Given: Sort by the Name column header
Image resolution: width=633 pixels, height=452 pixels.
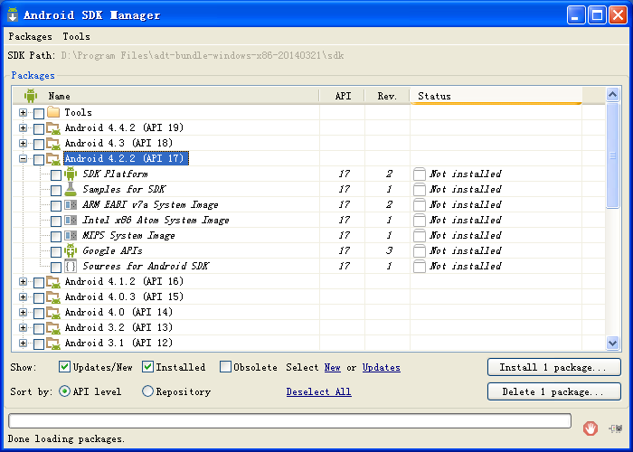Looking at the screenshot, I should pyautogui.click(x=165, y=96).
